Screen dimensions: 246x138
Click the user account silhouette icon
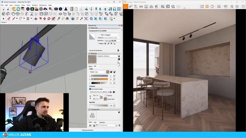click(66, 9)
